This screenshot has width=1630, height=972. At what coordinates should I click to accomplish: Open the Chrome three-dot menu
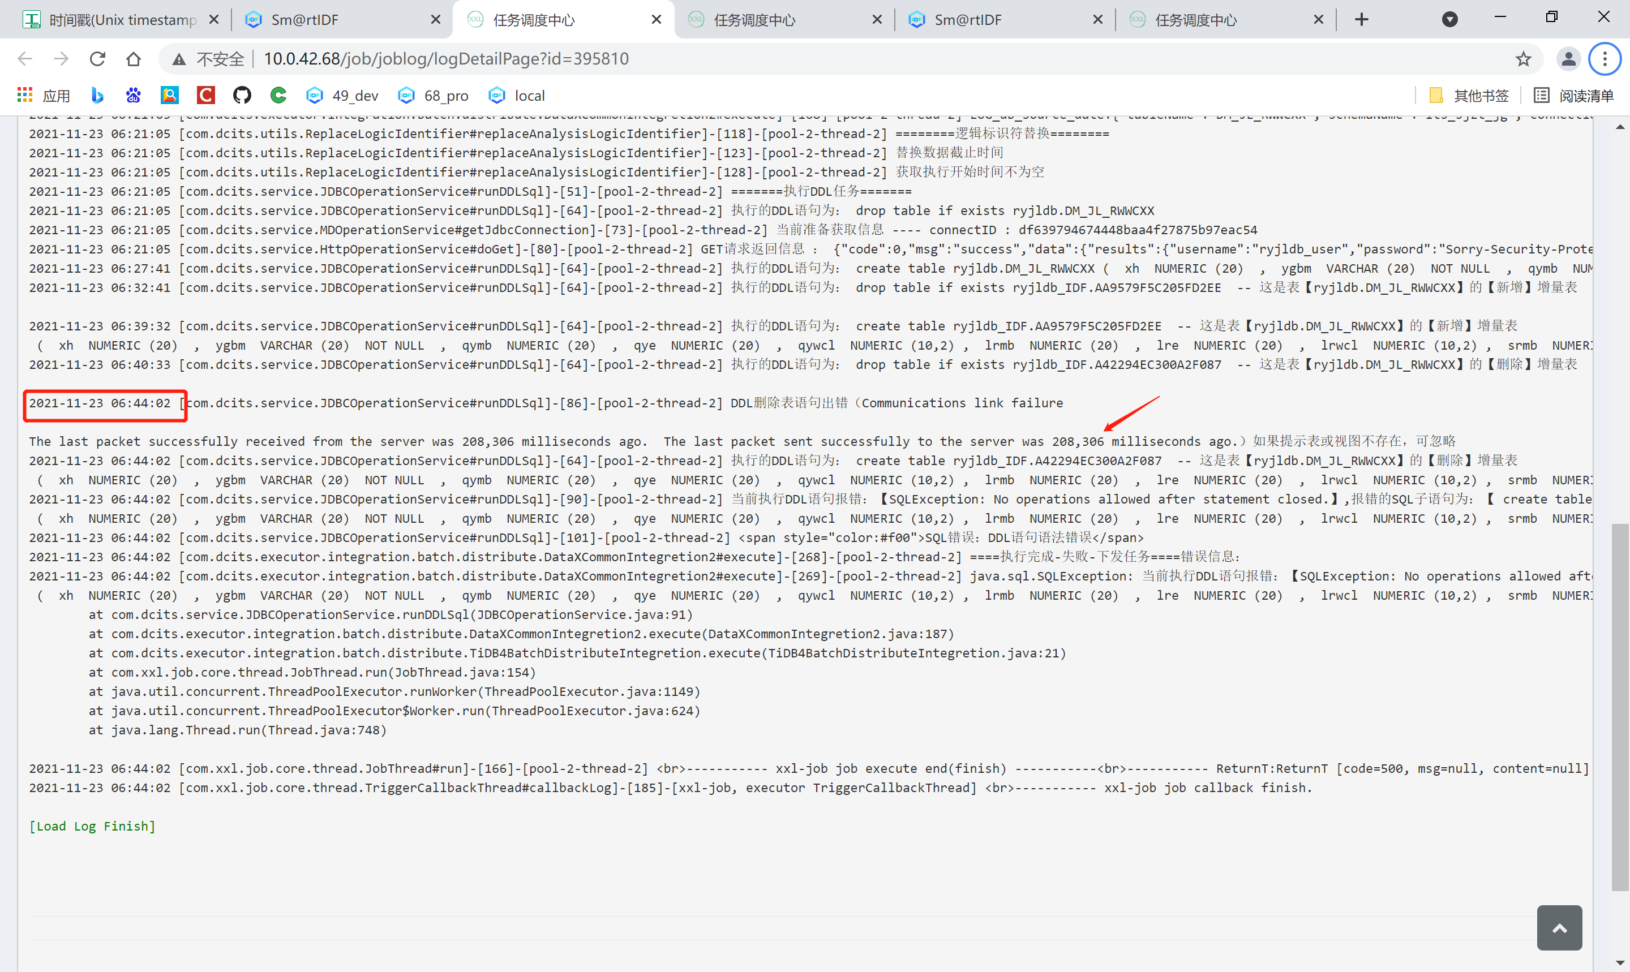click(1605, 59)
